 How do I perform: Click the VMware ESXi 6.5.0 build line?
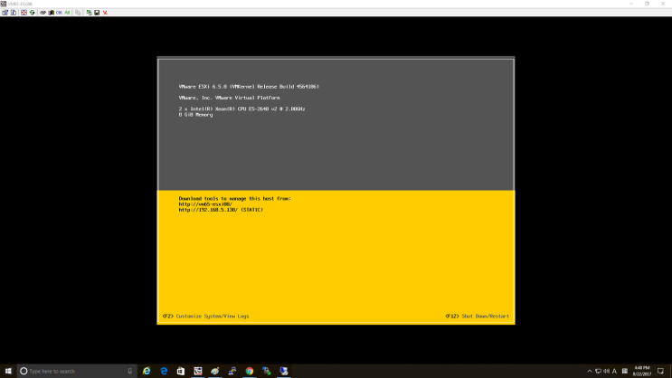[249, 87]
